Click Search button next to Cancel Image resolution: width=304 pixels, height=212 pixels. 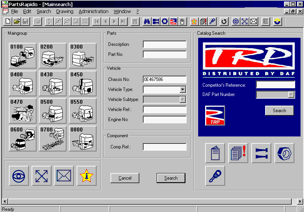click(x=171, y=178)
